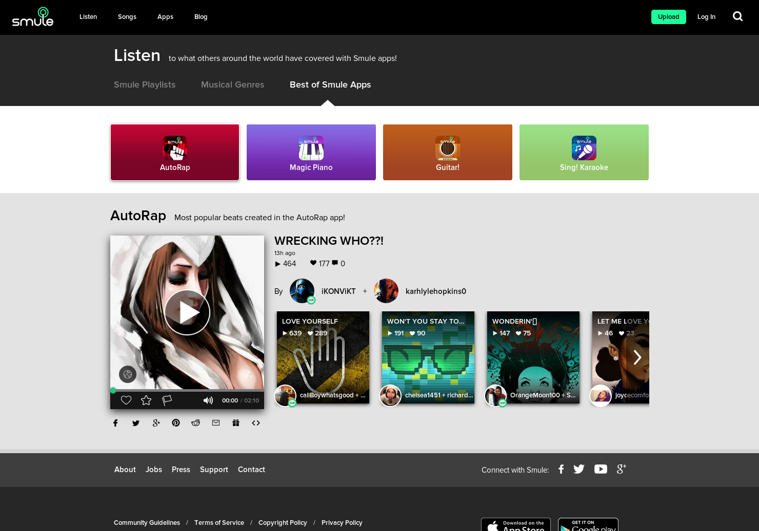Screen dimensions: 759x531
Task: Open Smule's Facebook page in footer
Action: point(561,469)
